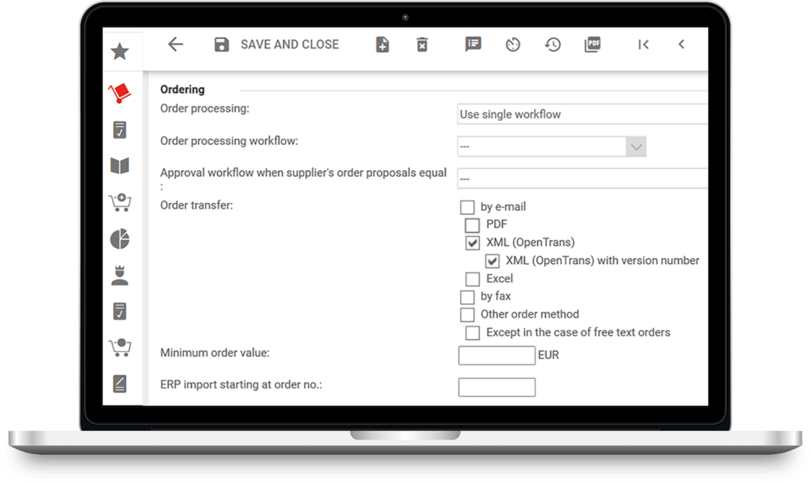Open the "Use single workflow" combo box

click(x=582, y=114)
